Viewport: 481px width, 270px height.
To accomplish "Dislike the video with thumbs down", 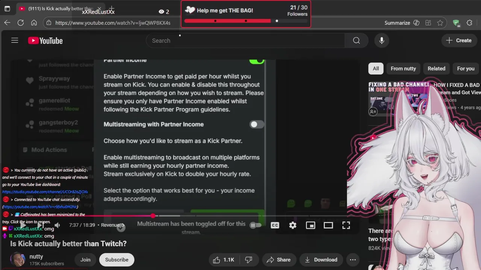I will pos(249,259).
